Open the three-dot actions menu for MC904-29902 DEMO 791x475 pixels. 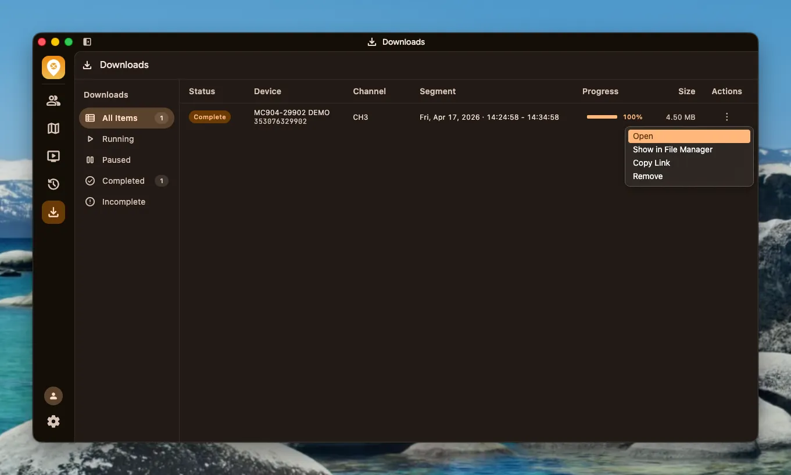[x=726, y=117]
